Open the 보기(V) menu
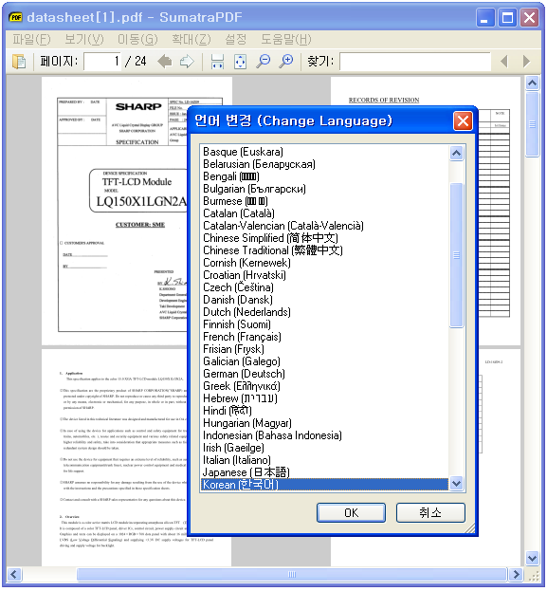547x591 pixels. tap(84, 39)
